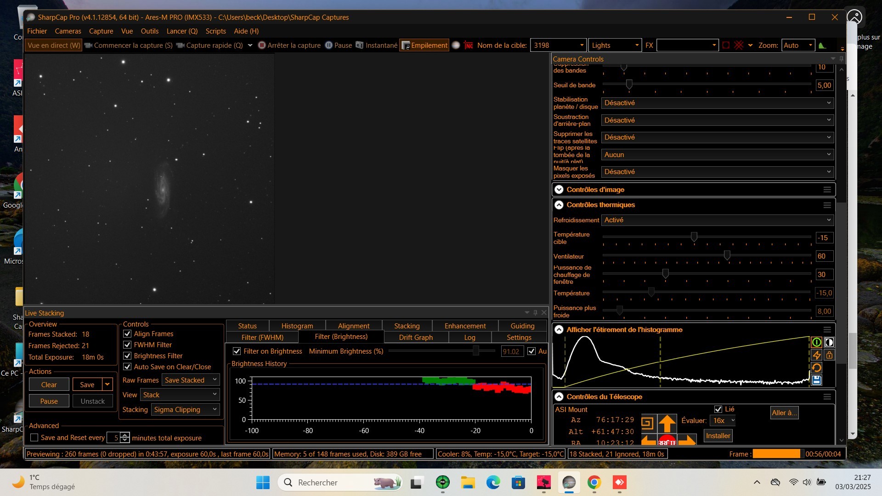
Task: Open the Stacking Sigma Clipping dropdown
Action: pos(185,409)
